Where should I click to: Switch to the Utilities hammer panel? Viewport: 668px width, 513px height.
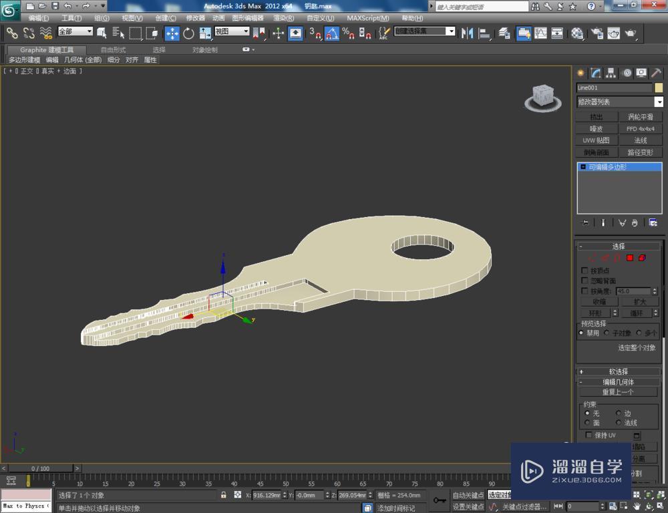pyautogui.click(x=657, y=73)
